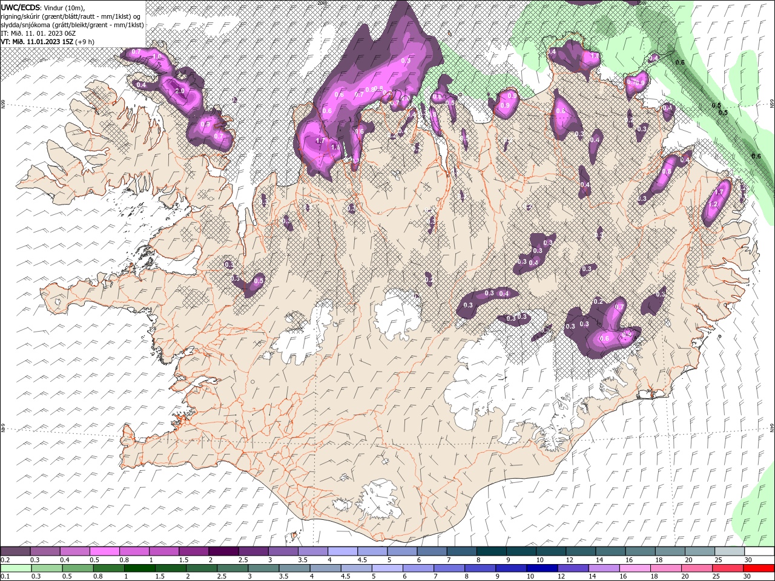775x581 pixels.
Task: Pick the white swatch labeled 30
Action: click(759, 551)
